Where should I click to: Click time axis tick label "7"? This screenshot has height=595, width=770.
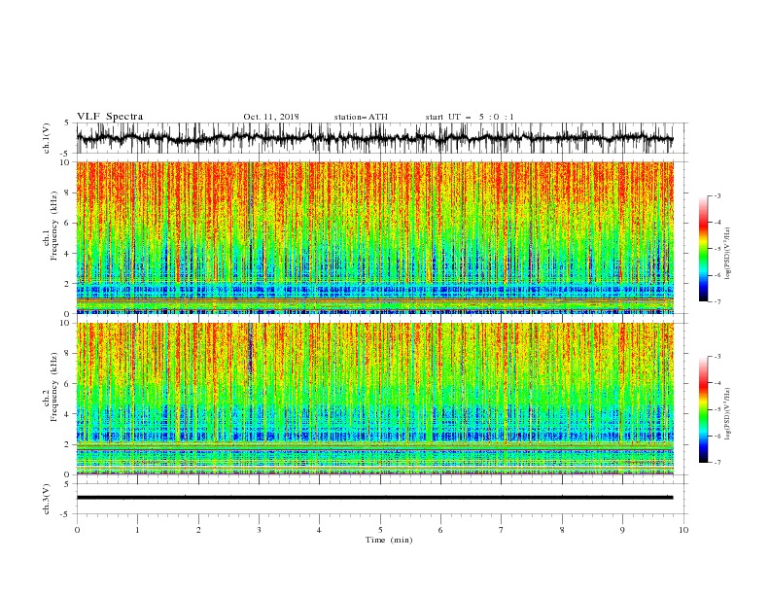(502, 530)
